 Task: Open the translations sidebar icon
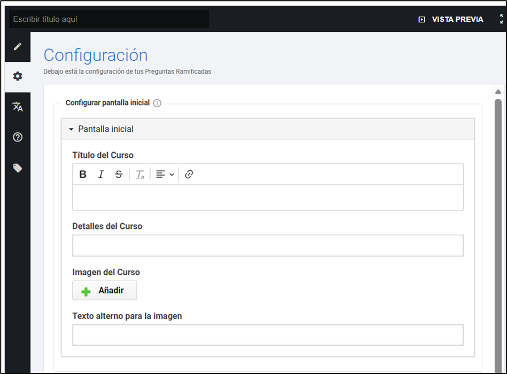pos(18,107)
